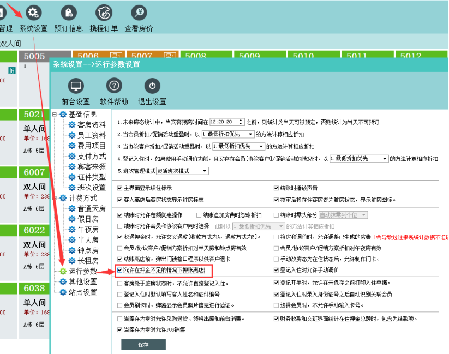The height and width of the screenshot is (354, 449).
Task: Open greyed 最低折扣优先 dropdown after 此时以
Action: click(259, 226)
